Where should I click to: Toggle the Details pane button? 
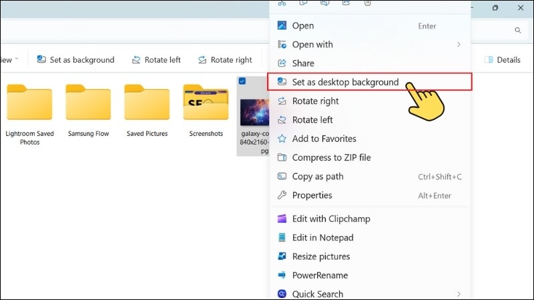point(502,60)
